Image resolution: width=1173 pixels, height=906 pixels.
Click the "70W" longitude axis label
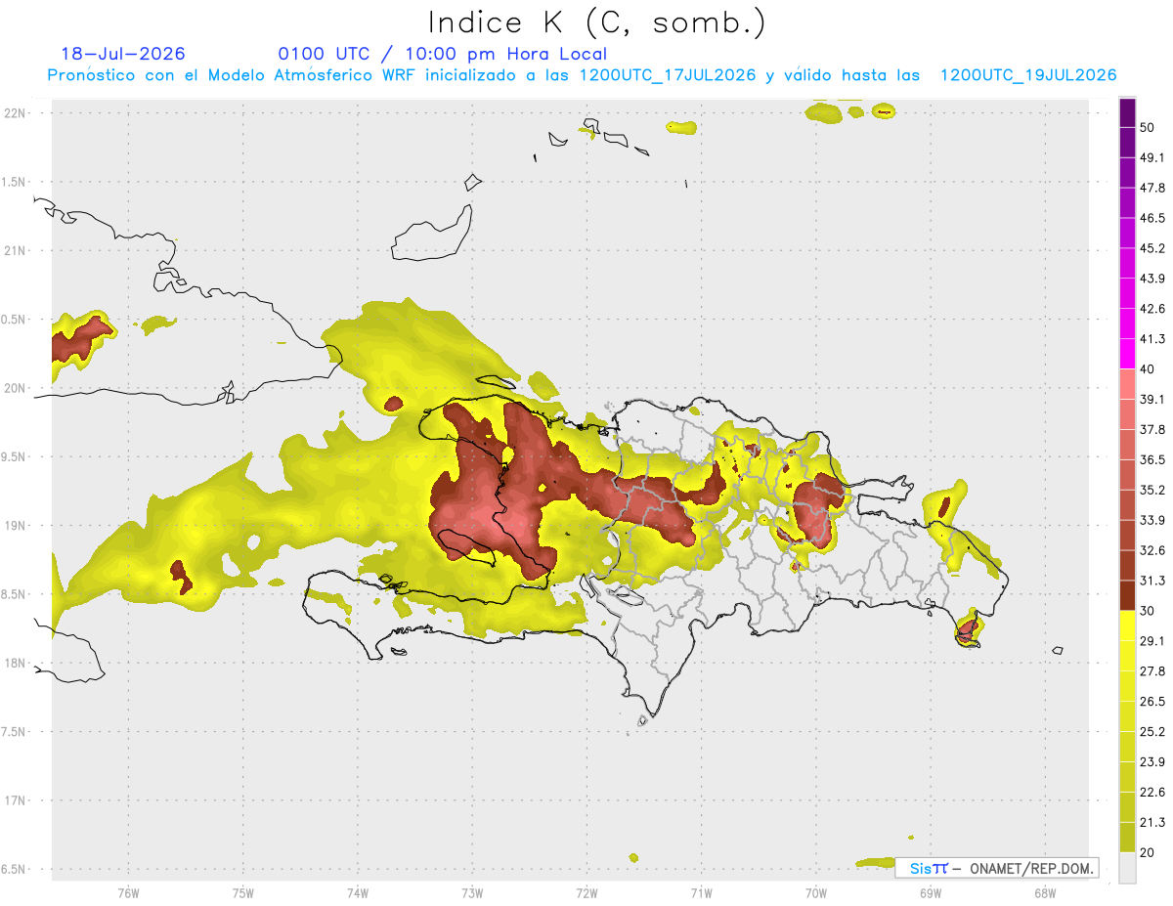[816, 893]
